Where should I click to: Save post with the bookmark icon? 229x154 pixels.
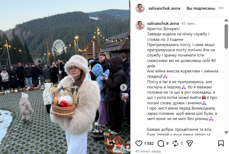pyautogui.click(x=221, y=143)
